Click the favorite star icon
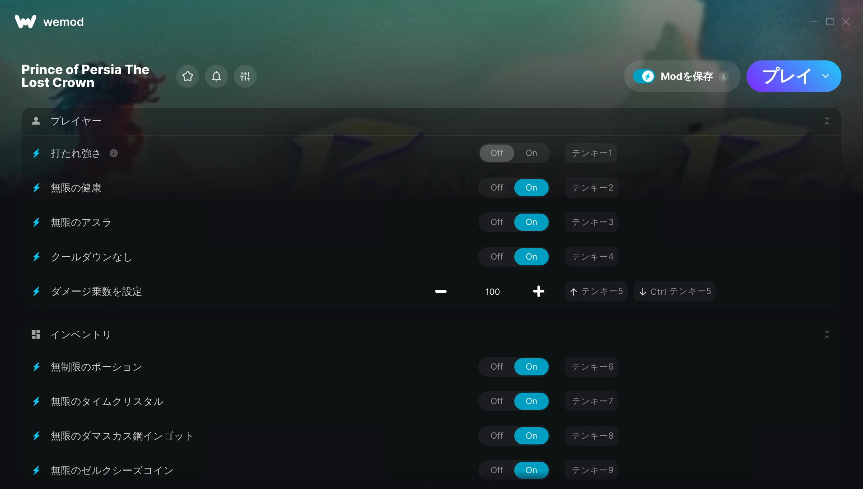The height and width of the screenshot is (489, 863). point(188,76)
